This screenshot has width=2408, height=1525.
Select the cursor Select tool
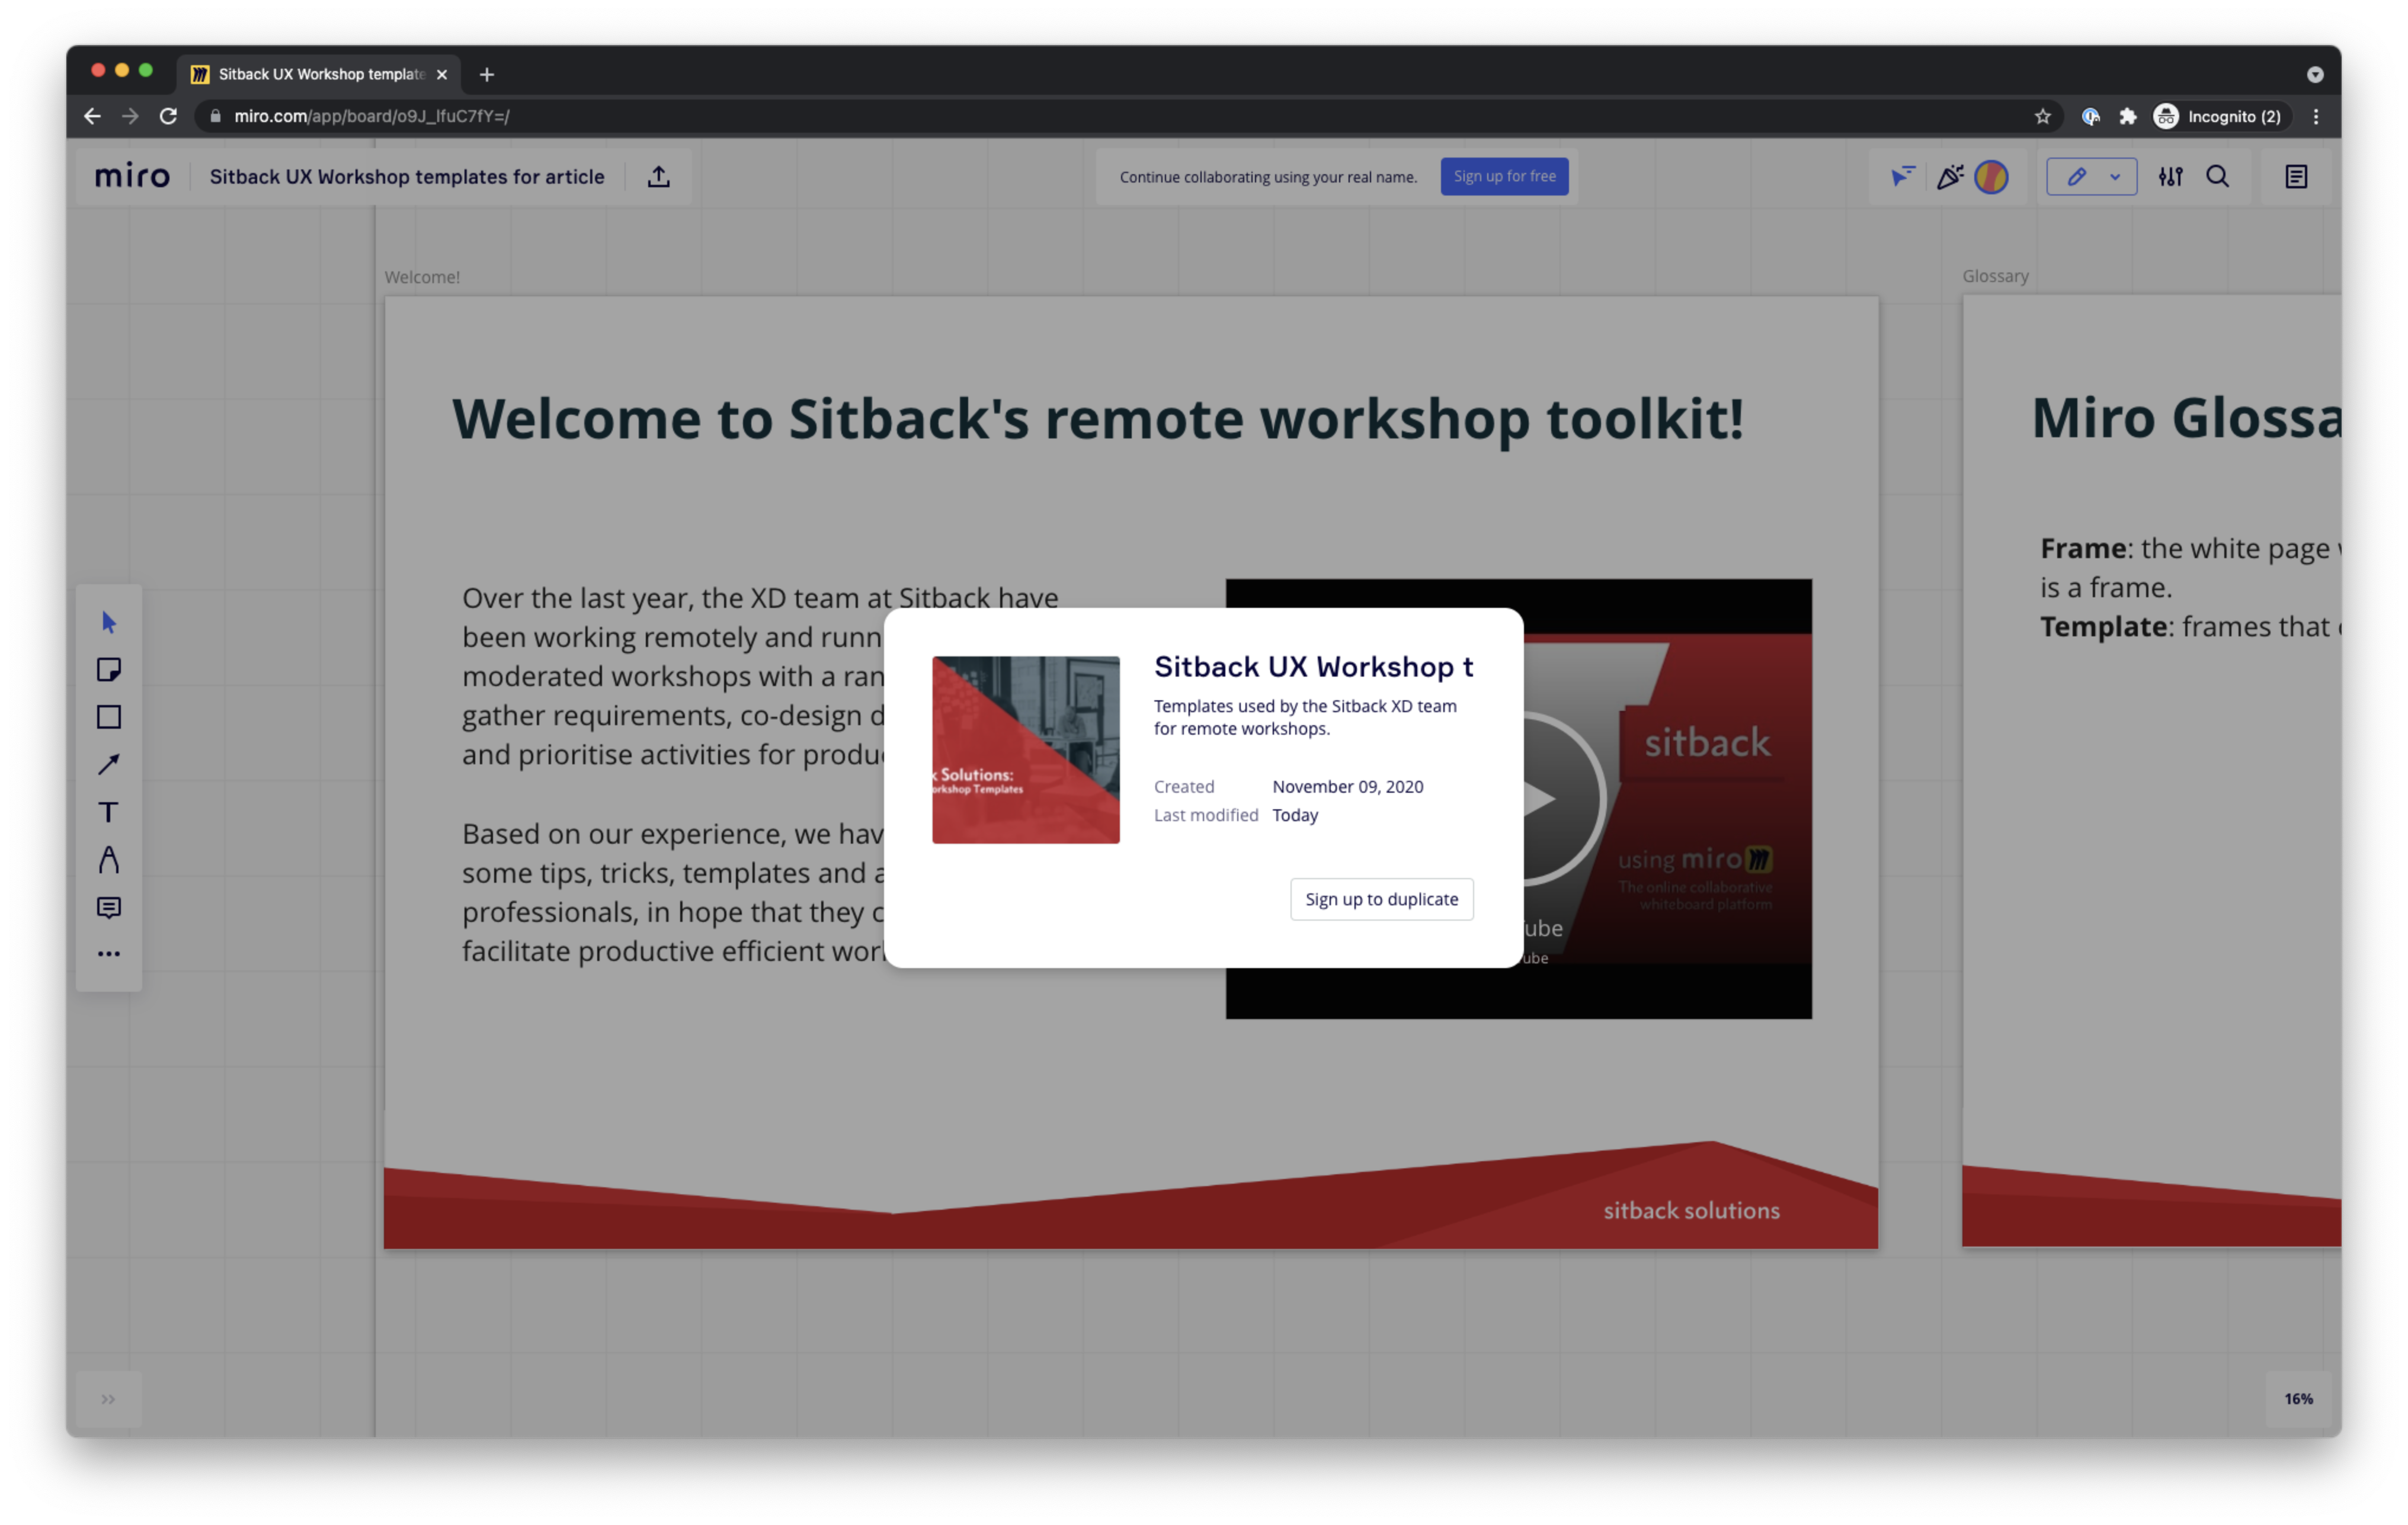pos(109,622)
